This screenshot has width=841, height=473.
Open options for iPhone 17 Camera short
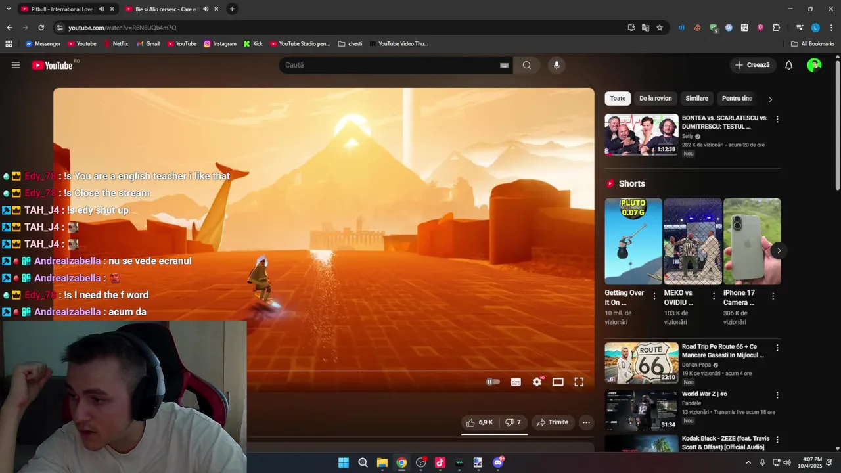(773, 296)
